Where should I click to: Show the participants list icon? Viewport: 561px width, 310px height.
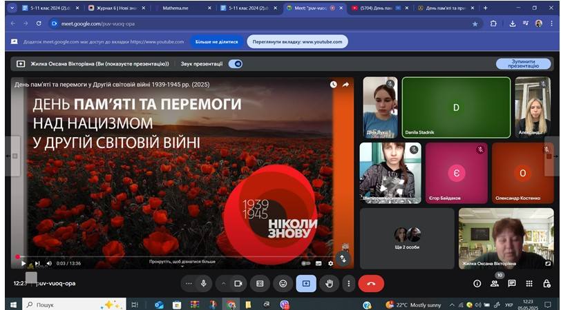coord(495,283)
